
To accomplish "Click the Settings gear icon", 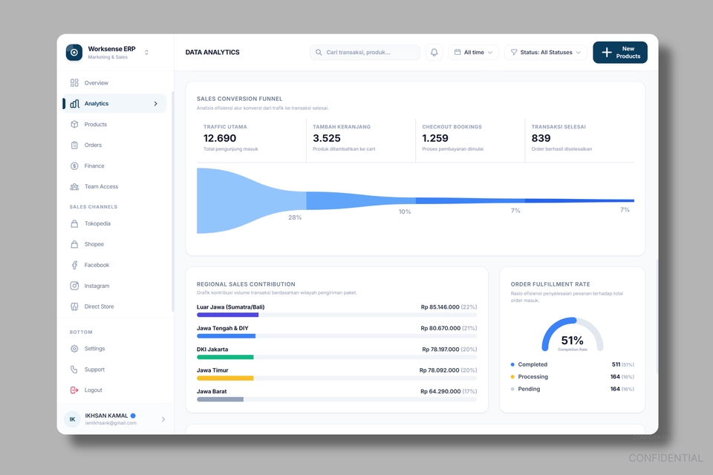I will [74, 349].
